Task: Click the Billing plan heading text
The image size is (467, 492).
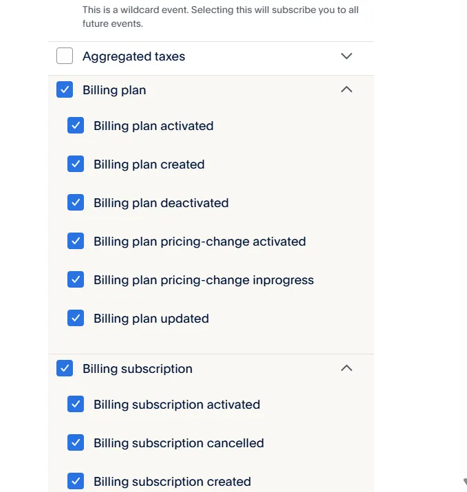Action: click(x=114, y=90)
